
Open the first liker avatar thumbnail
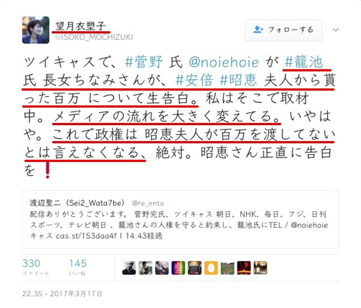coord(129,268)
